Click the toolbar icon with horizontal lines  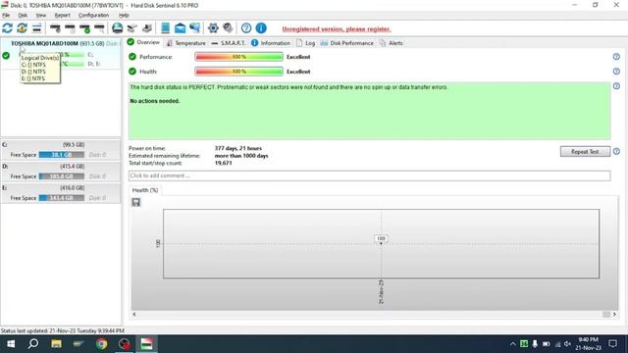coord(36,28)
